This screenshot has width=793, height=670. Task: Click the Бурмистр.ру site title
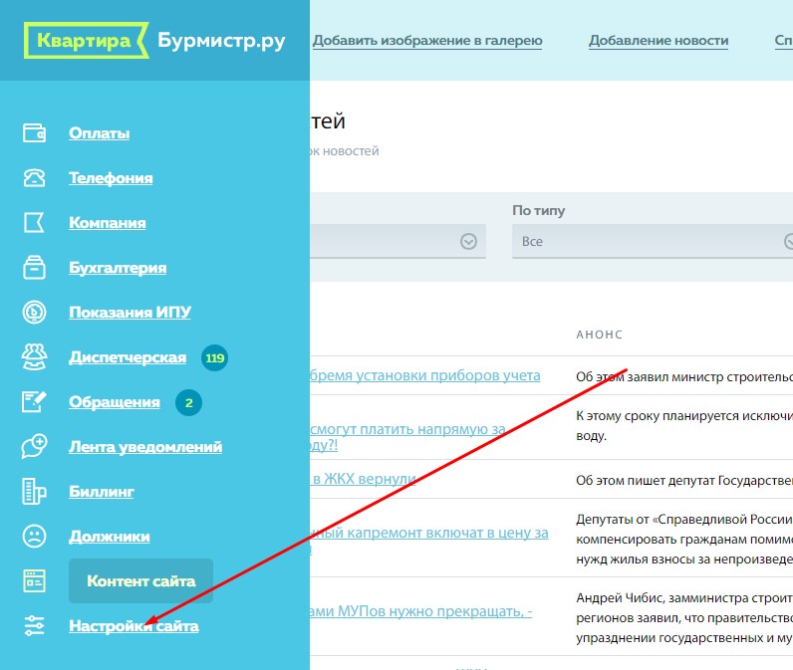[221, 41]
